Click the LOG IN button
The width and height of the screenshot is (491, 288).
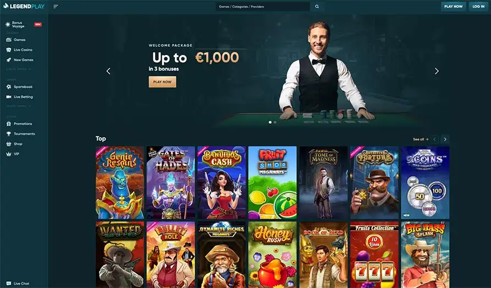pyautogui.click(x=478, y=7)
